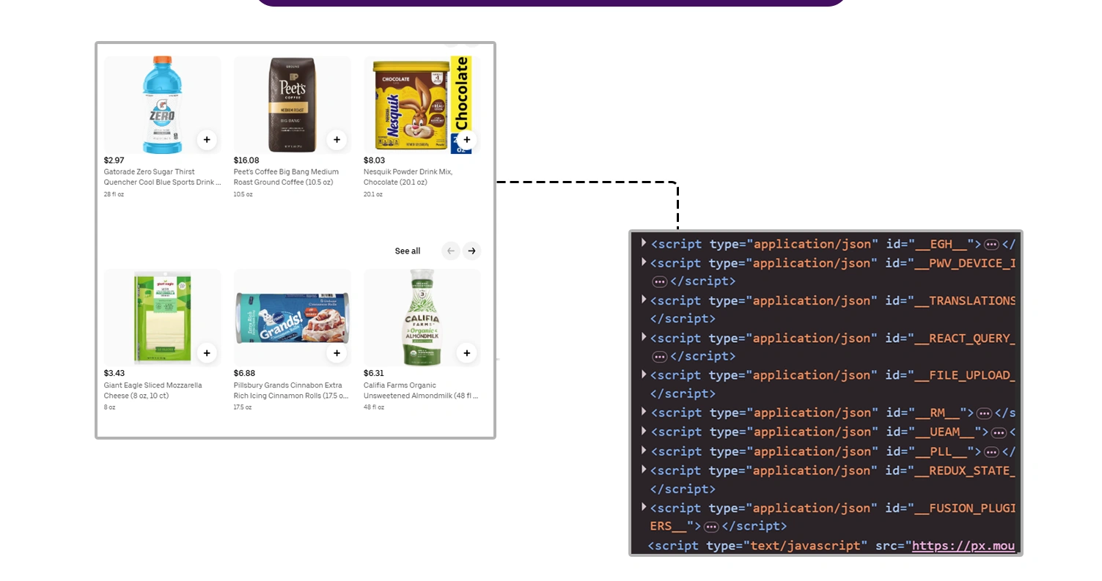
Task: Expand the __EGH__ script node
Action: [643, 243]
